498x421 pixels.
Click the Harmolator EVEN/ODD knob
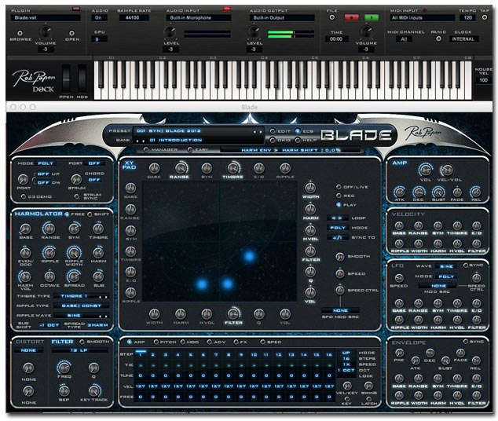pos(25,253)
